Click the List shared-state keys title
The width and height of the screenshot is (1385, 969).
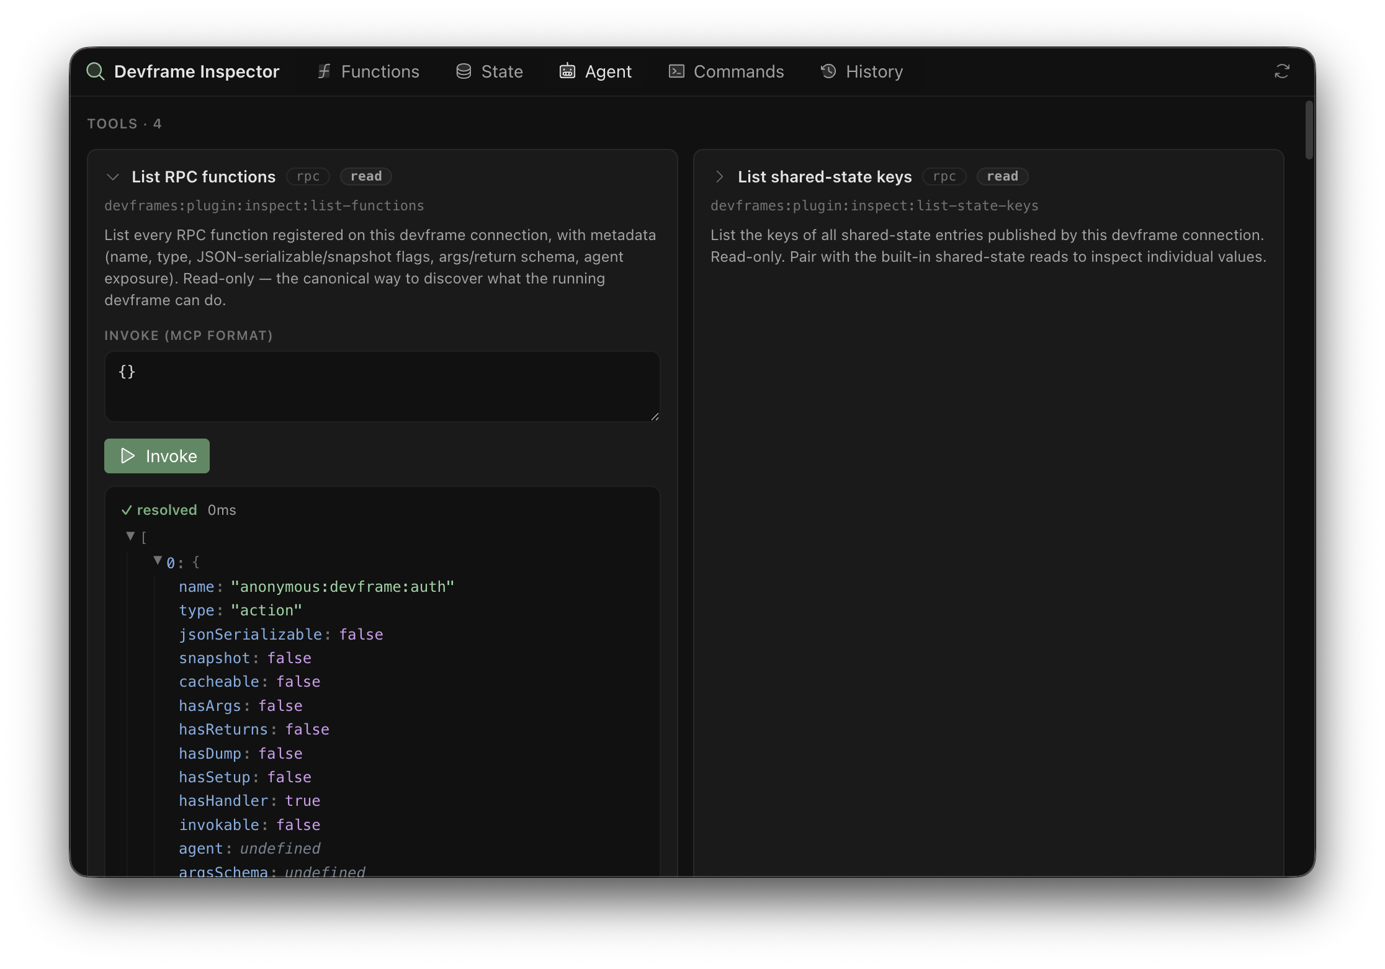(x=825, y=177)
